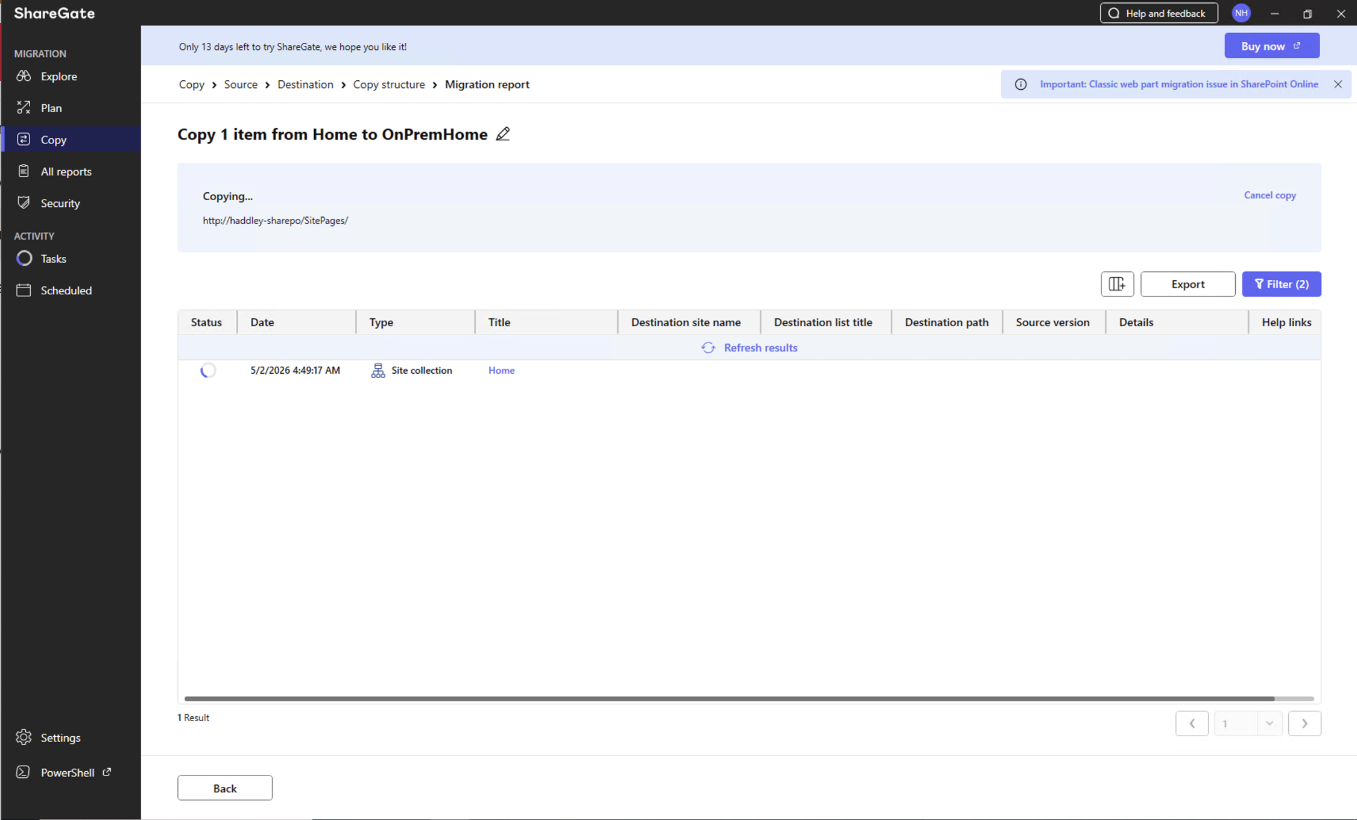This screenshot has width=1357, height=820.
Task: Open the NH user account avatar
Action: coord(1241,13)
